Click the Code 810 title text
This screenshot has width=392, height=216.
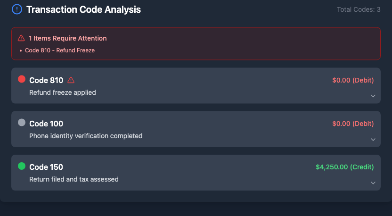pyautogui.click(x=46, y=80)
